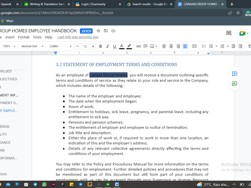Switch to the Writing & Translation Services tab
251x188 pixels.
[47, 4]
